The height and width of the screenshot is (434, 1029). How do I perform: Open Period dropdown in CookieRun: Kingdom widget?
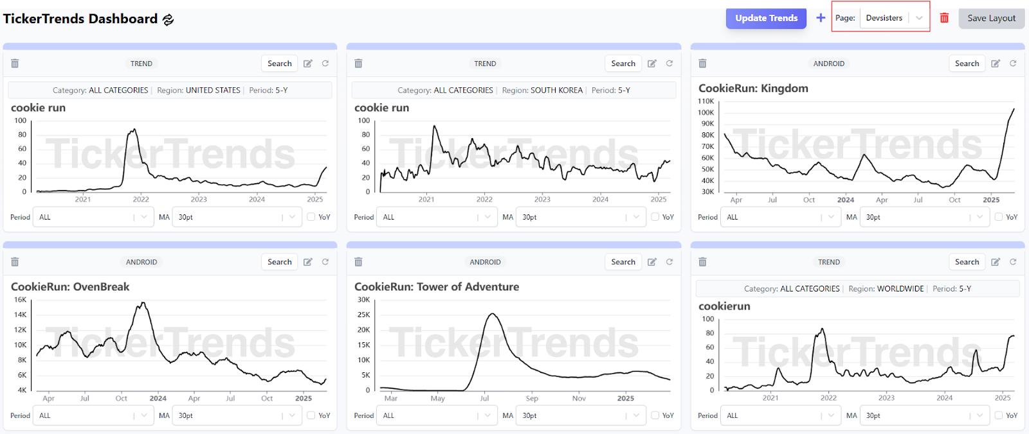tap(781, 217)
